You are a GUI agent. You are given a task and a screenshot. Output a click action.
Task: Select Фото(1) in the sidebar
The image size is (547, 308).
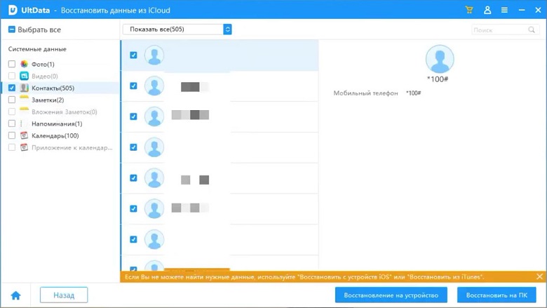coord(43,64)
